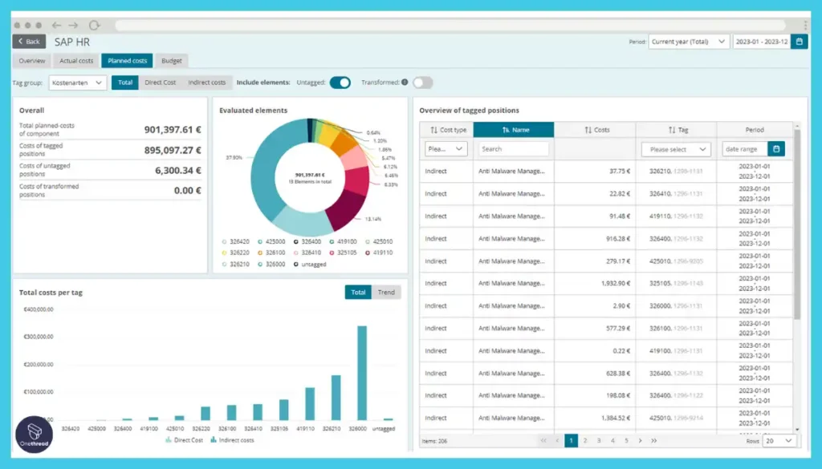The width and height of the screenshot is (822, 469).
Task: Open the Tag 'Please select' filter dropdown
Action: 676,149
